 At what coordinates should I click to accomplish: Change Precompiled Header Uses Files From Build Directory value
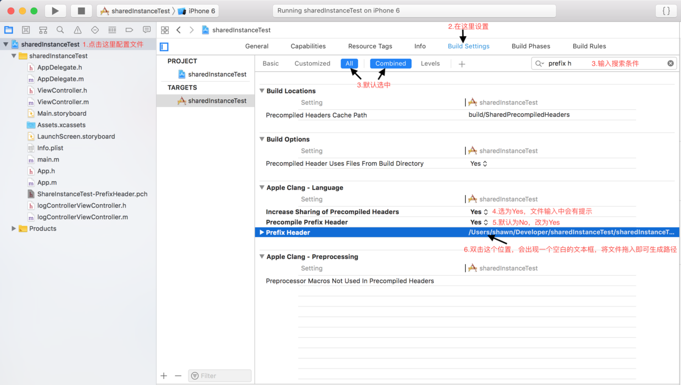pos(478,164)
